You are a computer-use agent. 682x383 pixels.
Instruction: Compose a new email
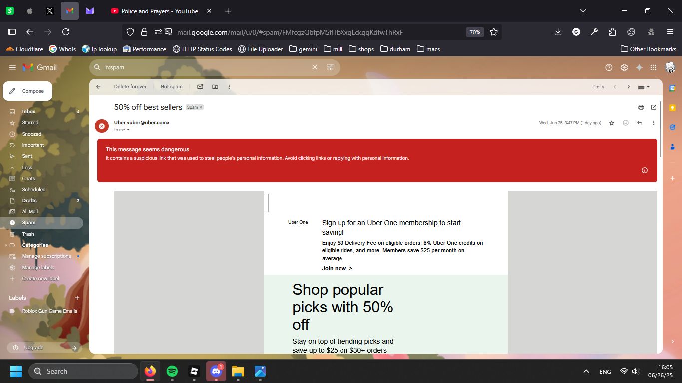point(28,91)
